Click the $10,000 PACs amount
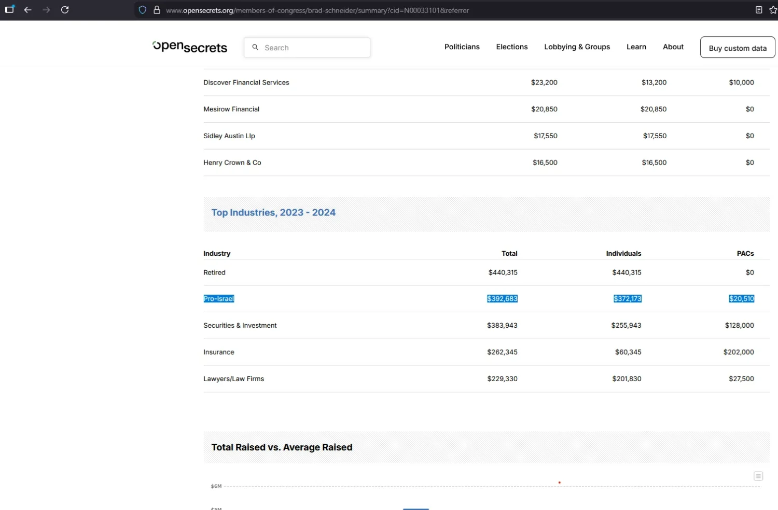This screenshot has height=510, width=778. 741,82
